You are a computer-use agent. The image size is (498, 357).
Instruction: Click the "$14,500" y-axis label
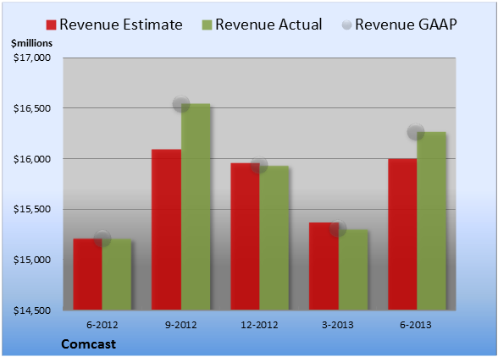[32, 310]
